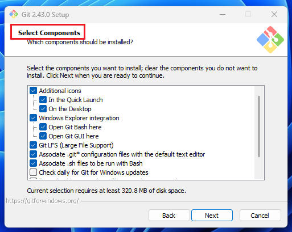Click the components list scrollbar thumb

coord(259,126)
